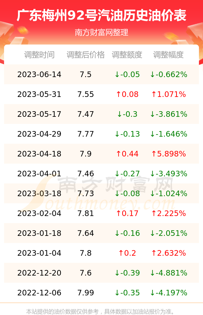Select the 调整额度 column header
Viewport: 203px width, 315px height.
(x=127, y=55)
